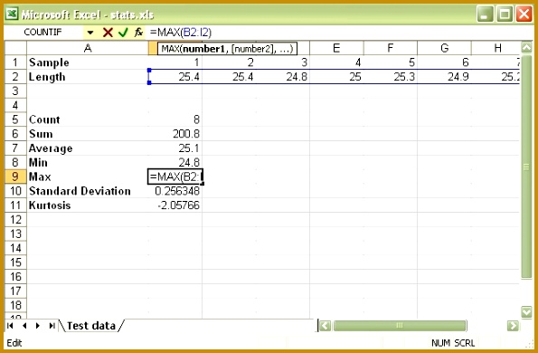Open the Name Box function dropdown arrow

(x=90, y=33)
